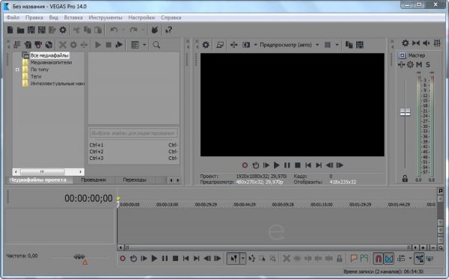Open the Mixing Console from the Master panel
Viewport: 449px width, 279px height.
click(x=437, y=43)
